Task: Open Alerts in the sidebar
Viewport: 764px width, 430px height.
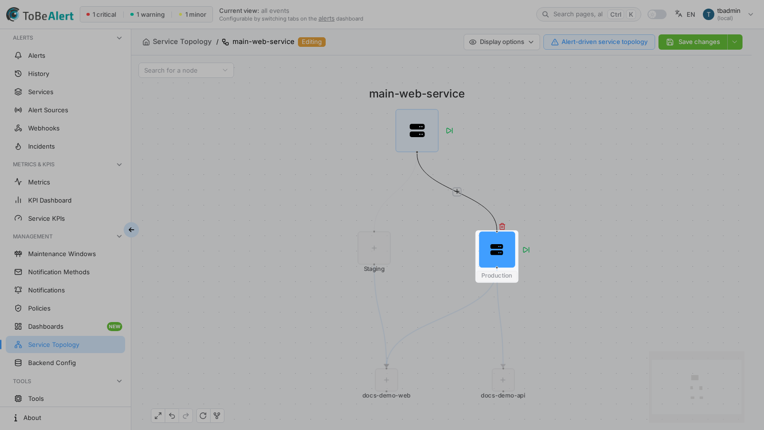Action: (x=65, y=55)
